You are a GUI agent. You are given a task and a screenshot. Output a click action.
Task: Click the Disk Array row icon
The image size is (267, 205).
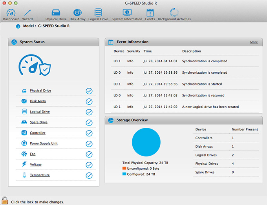(24, 101)
